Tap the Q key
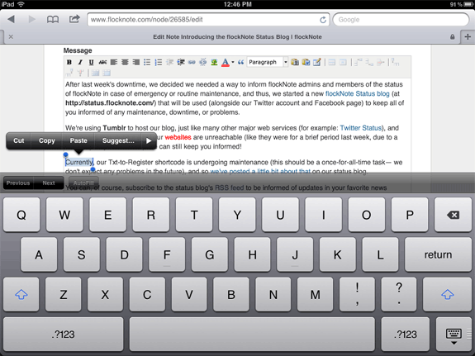This screenshot has height=356, width=475. click(x=21, y=215)
